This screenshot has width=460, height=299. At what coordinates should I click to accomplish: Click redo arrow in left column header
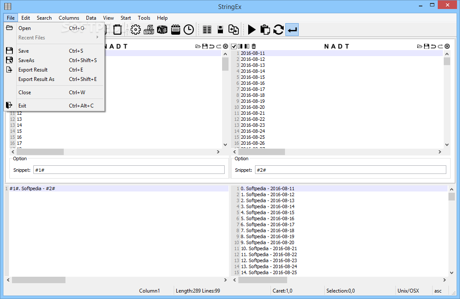tap(219, 46)
